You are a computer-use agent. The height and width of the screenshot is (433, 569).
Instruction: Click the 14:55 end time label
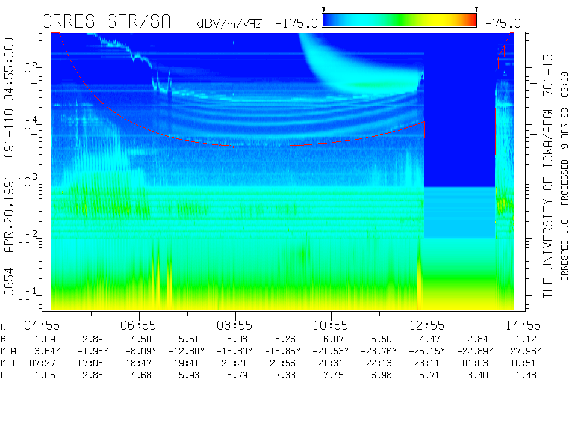(524, 325)
